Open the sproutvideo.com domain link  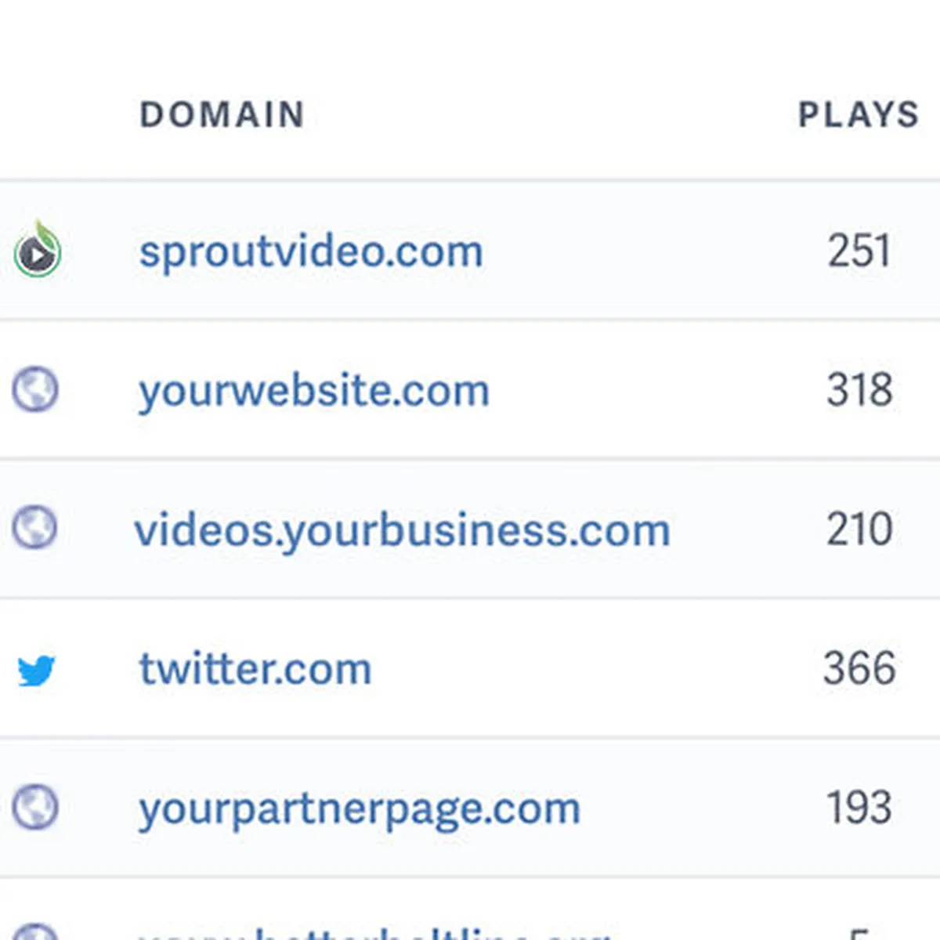point(310,252)
